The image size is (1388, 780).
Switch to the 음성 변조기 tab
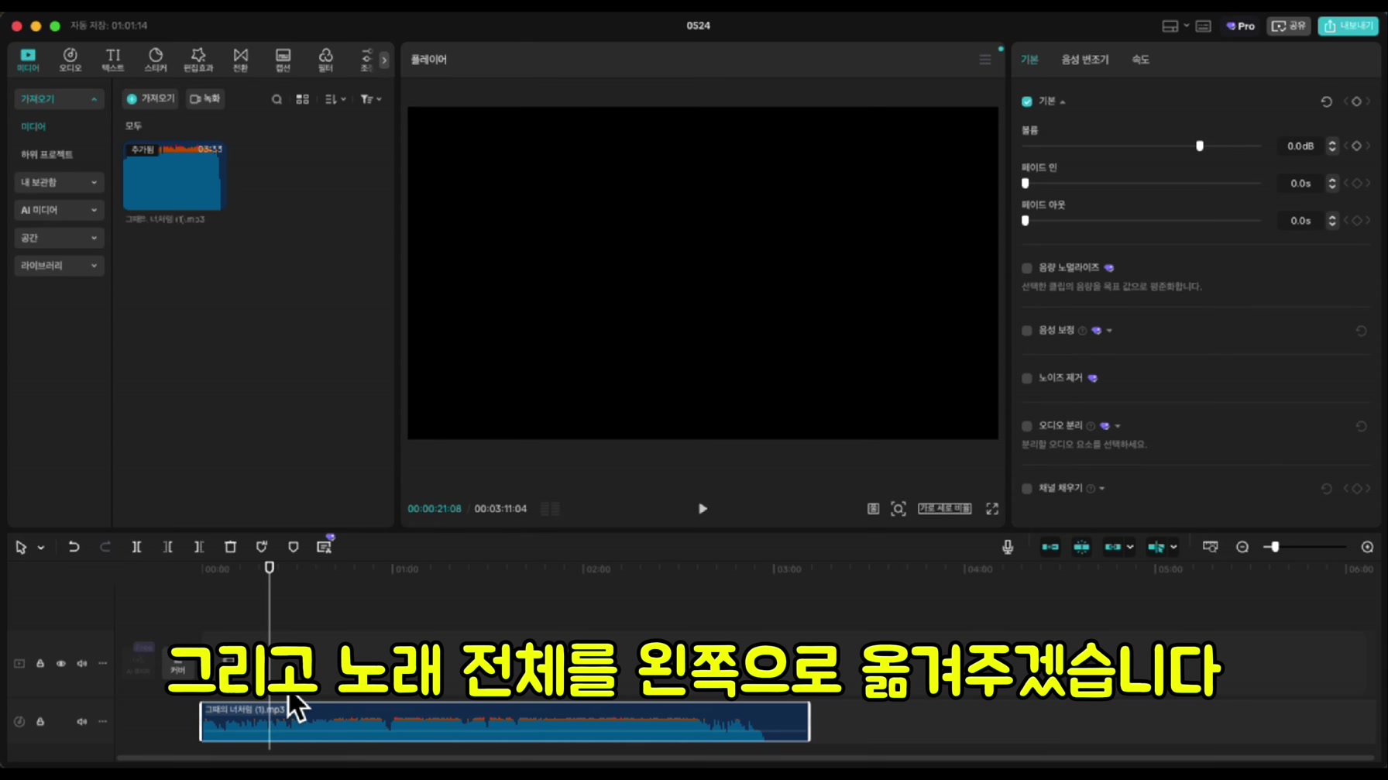tap(1085, 60)
